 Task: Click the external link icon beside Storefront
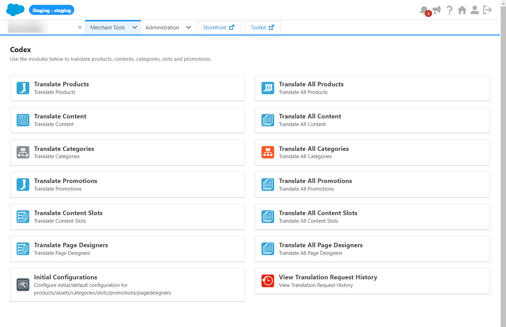coord(232,27)
